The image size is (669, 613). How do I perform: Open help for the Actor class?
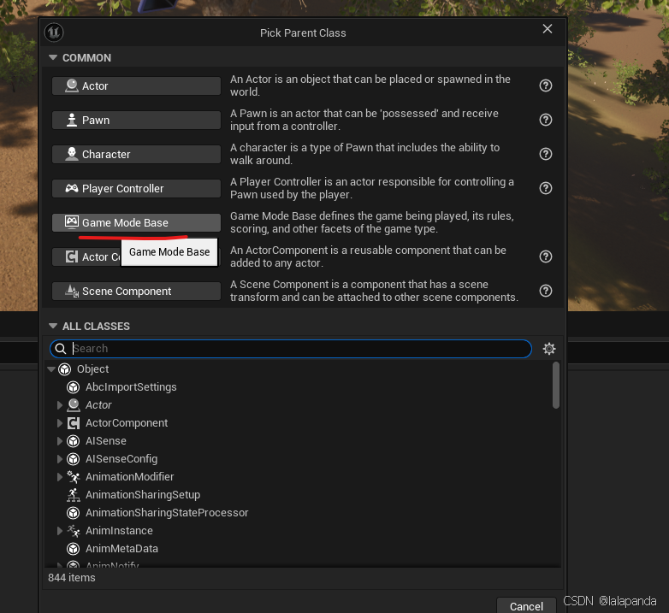tap(545, 85)
